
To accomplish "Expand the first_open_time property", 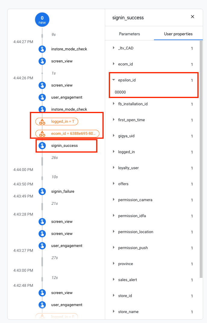I will coord(114,120).
